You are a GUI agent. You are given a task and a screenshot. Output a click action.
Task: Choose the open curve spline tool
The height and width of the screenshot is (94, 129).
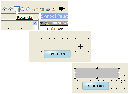point(4,9)
